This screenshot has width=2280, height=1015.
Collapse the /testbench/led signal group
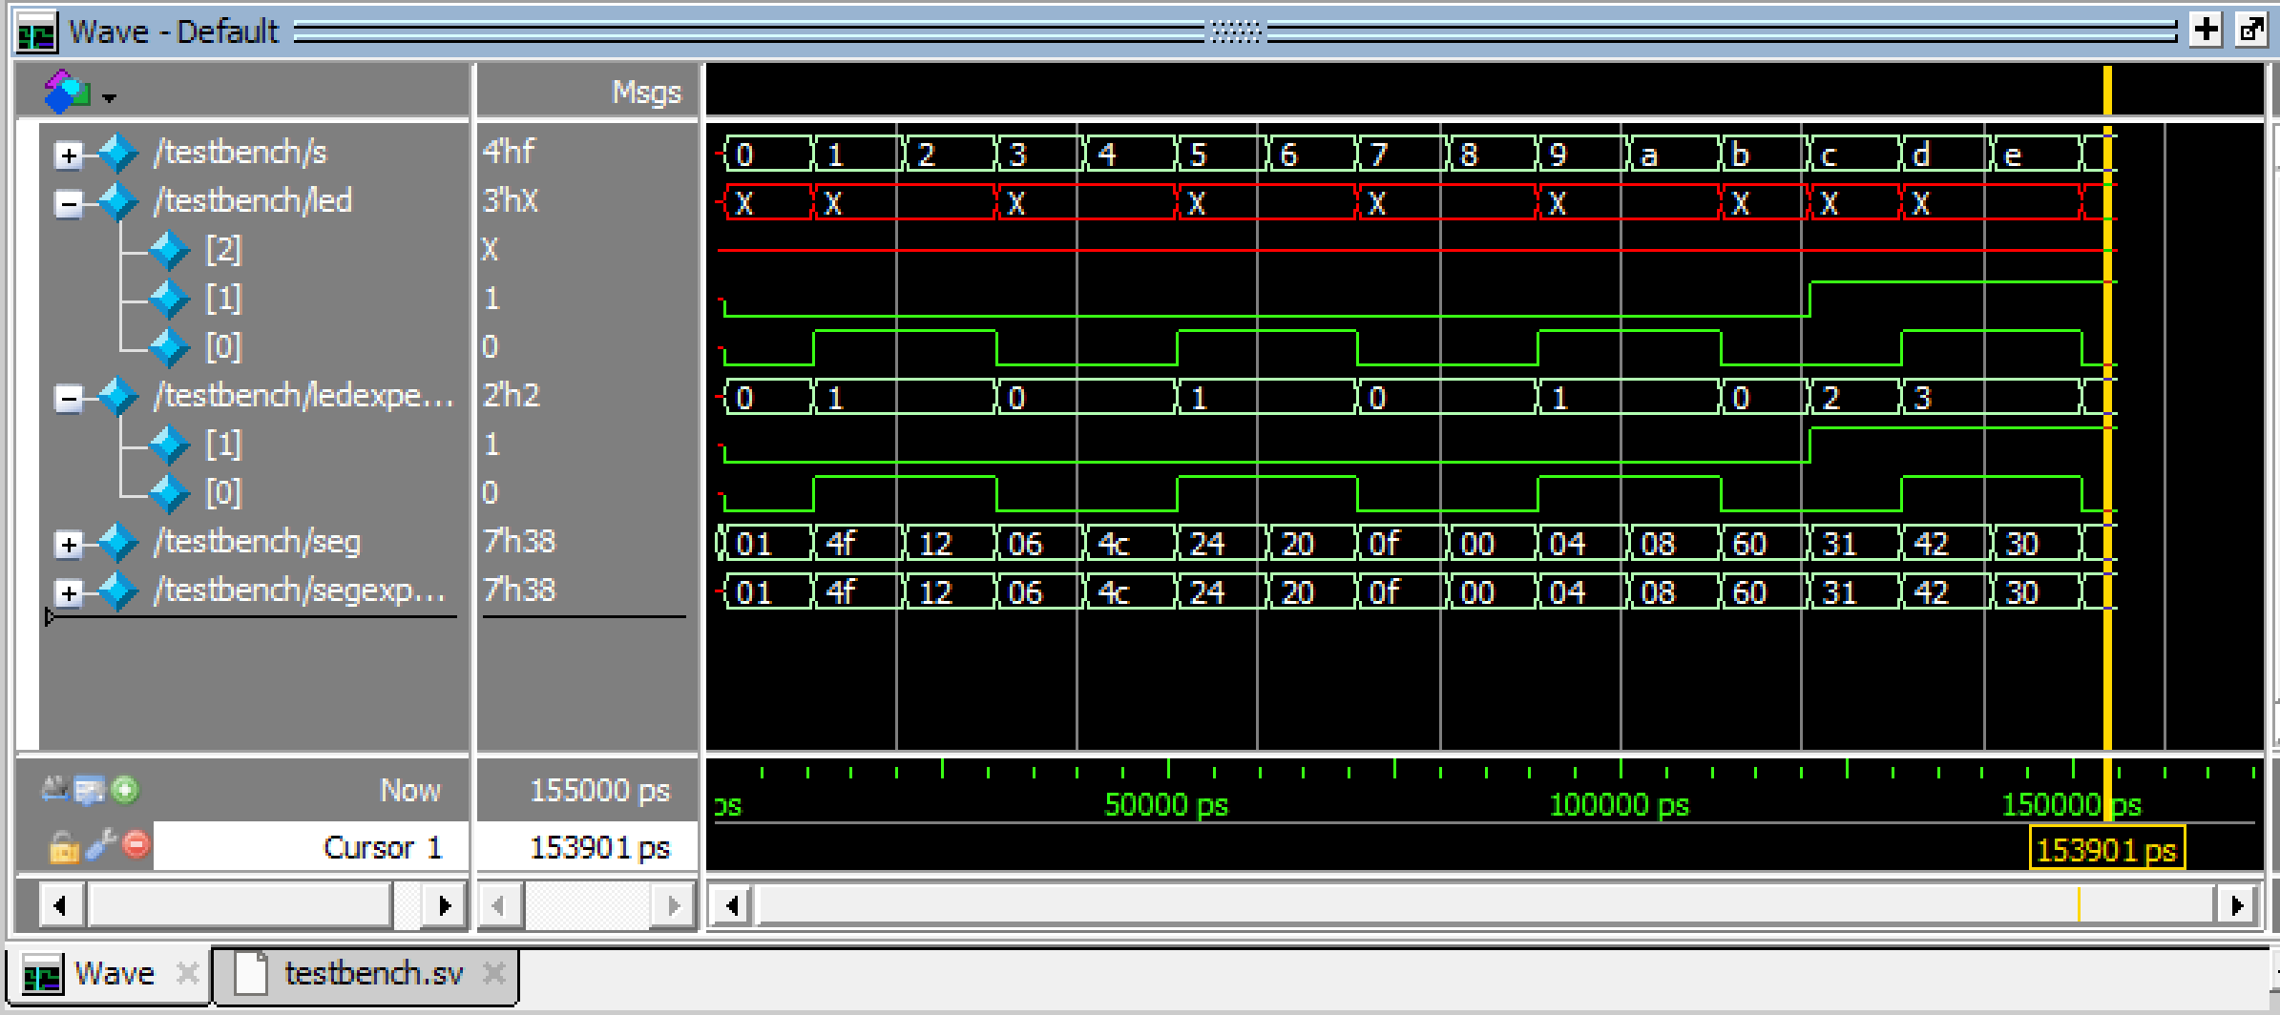click(x=69, y=203)
